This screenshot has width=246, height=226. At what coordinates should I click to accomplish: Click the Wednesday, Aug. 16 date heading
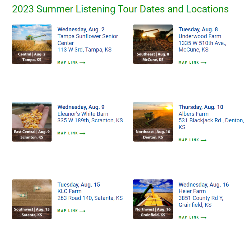tap(203, 185)
